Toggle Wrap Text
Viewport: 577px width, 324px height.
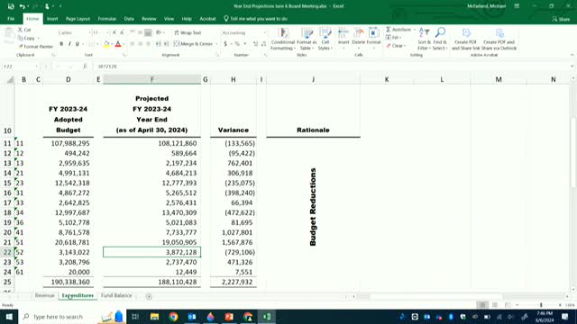point(188,32)
